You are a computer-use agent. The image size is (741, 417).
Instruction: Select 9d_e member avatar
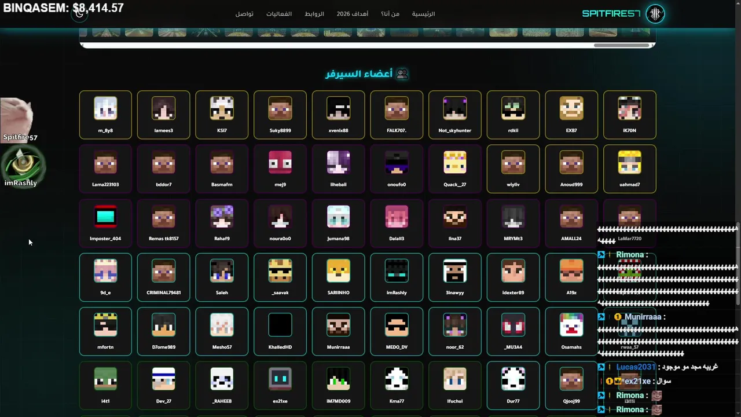(x=105, y=270)
